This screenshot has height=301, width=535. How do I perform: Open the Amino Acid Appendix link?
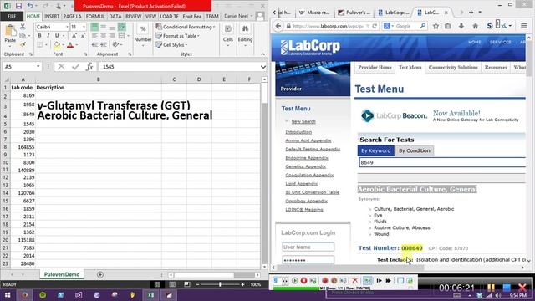[308, 140]
